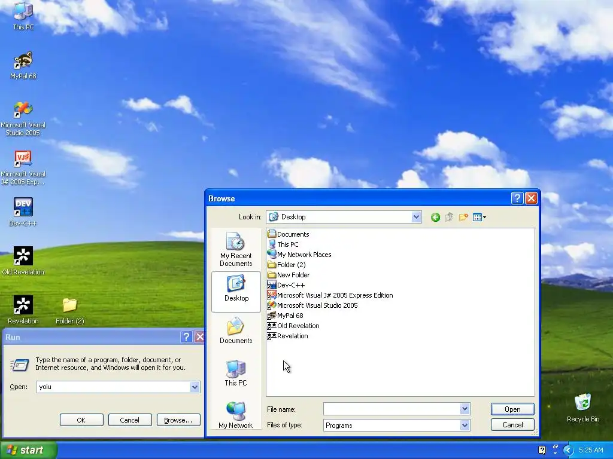Select Desktop in the places bar
Screen dimensions: 613x459
click(236, 292)
